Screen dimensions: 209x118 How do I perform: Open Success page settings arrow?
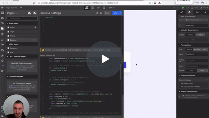tap(35, 40)
